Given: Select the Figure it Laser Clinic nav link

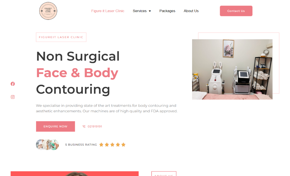Looking at the screenshot, I should pyautogui.click(x=108, y=11).
